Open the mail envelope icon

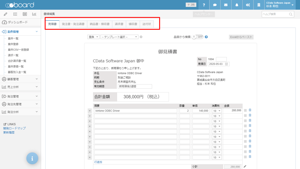(x=226, y=5)
